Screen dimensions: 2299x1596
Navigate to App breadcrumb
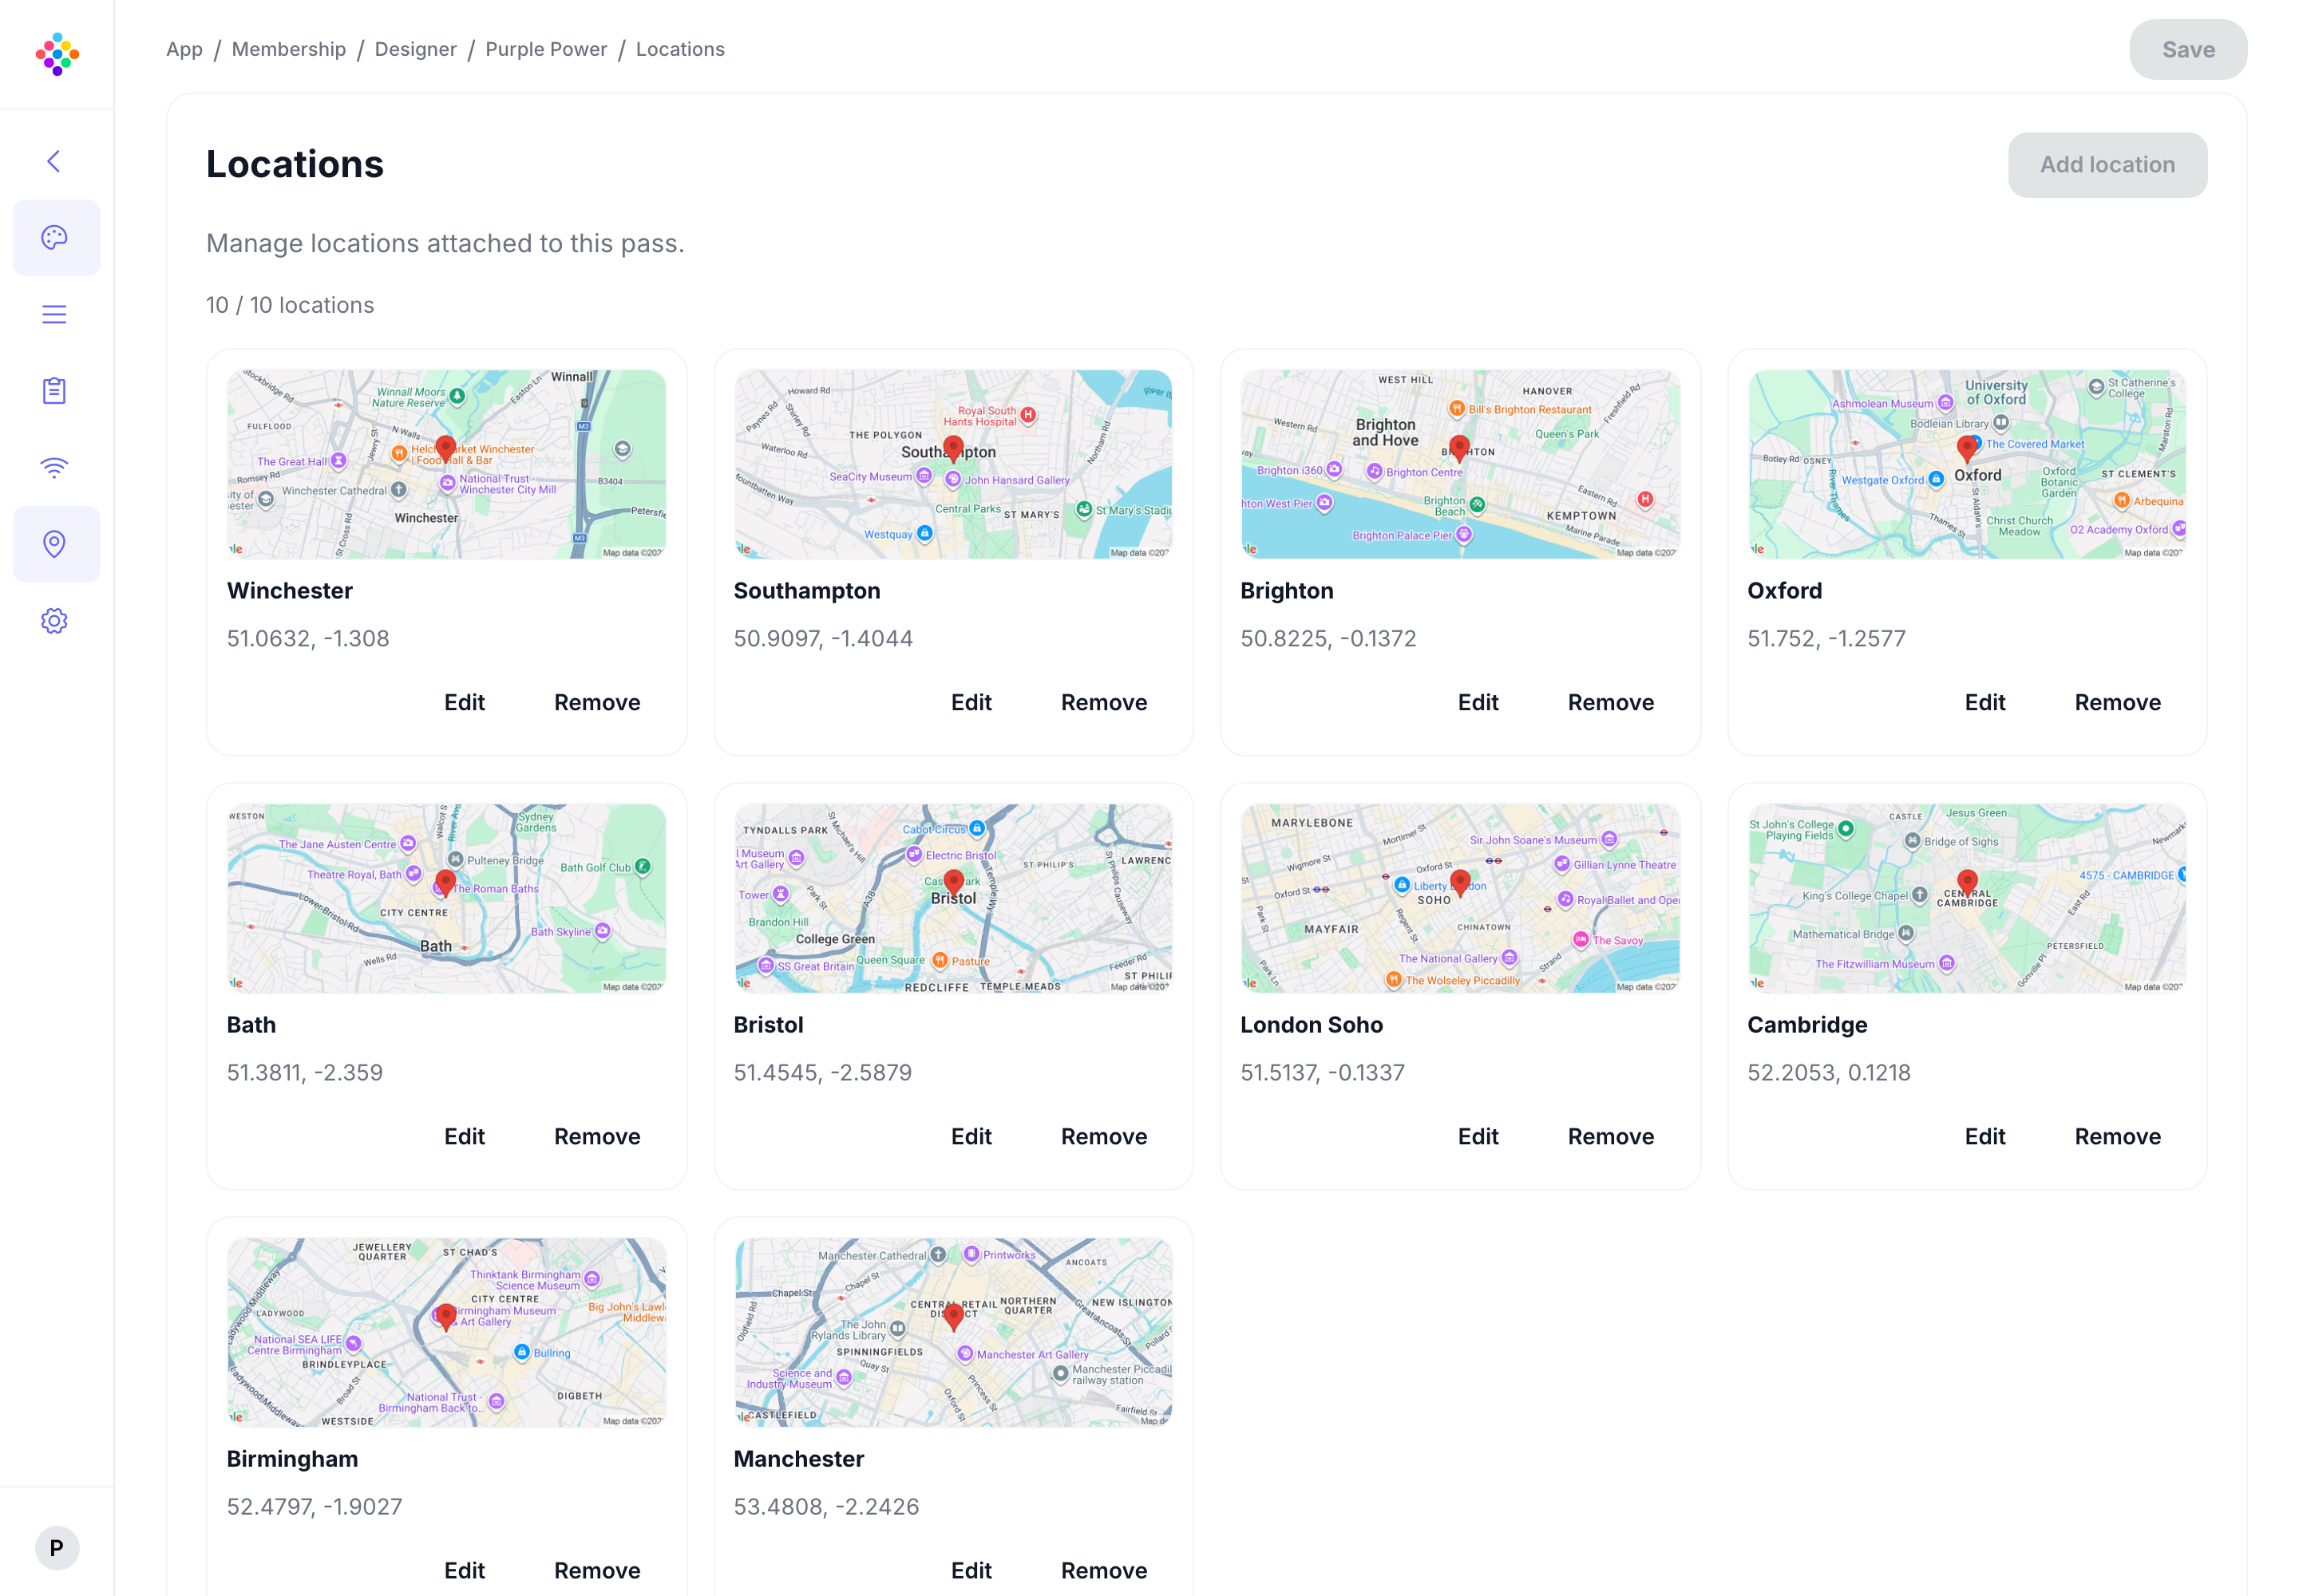click(x=184, y=49)
